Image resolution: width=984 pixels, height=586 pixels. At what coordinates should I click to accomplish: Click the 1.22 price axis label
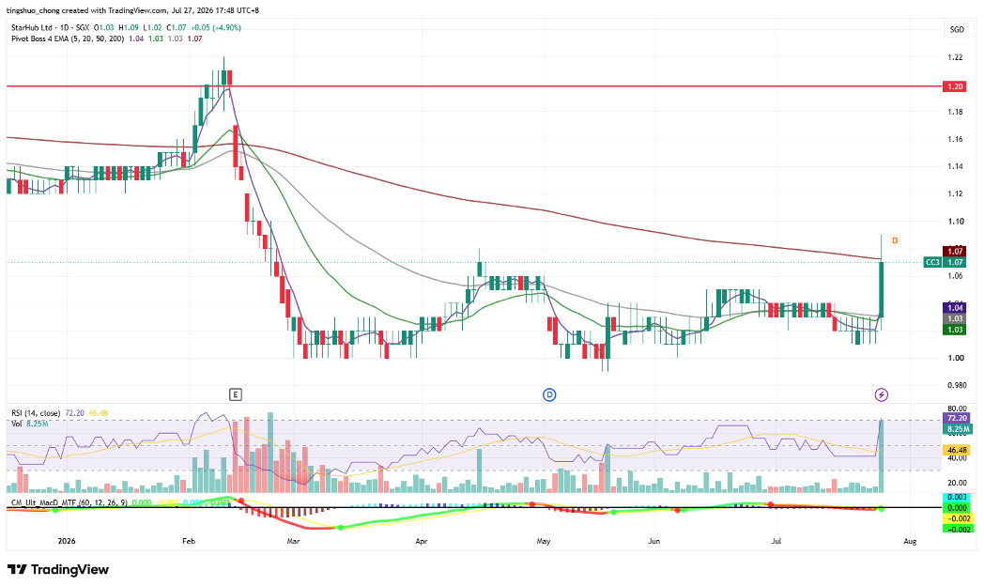[x=955, y=57]
